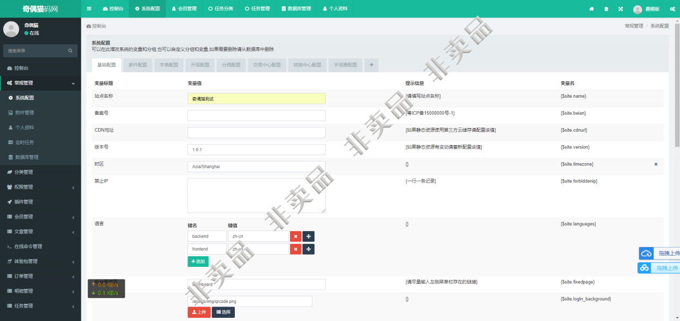Collapse the 常规管理 sidebar group
This screenshot has width=680, height=321.
pyautogui.click(x=40, y=83)
